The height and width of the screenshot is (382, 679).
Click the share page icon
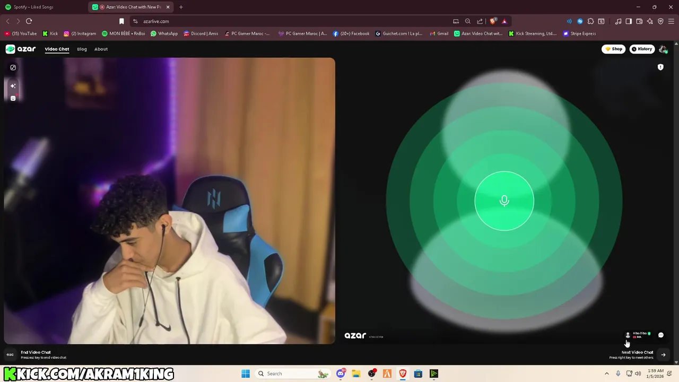(x=480, y=21)
